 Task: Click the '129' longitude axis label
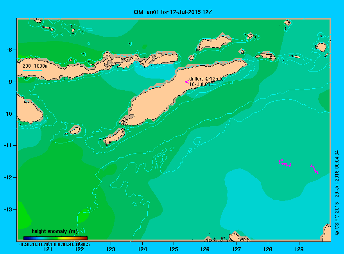click(299, 249)
